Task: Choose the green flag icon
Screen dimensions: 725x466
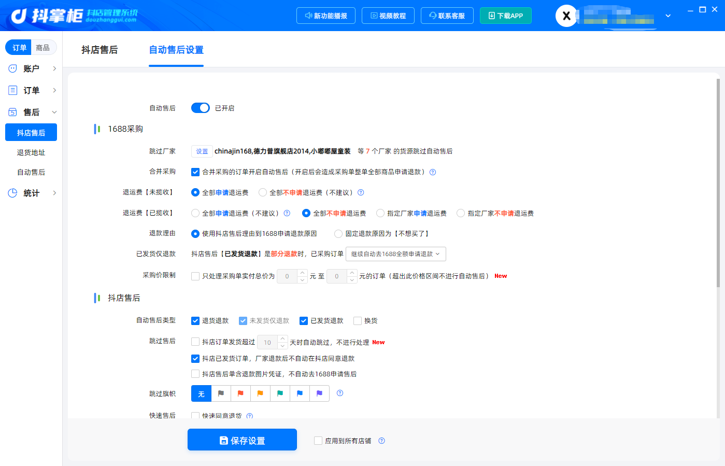Action: coord(280,393)
